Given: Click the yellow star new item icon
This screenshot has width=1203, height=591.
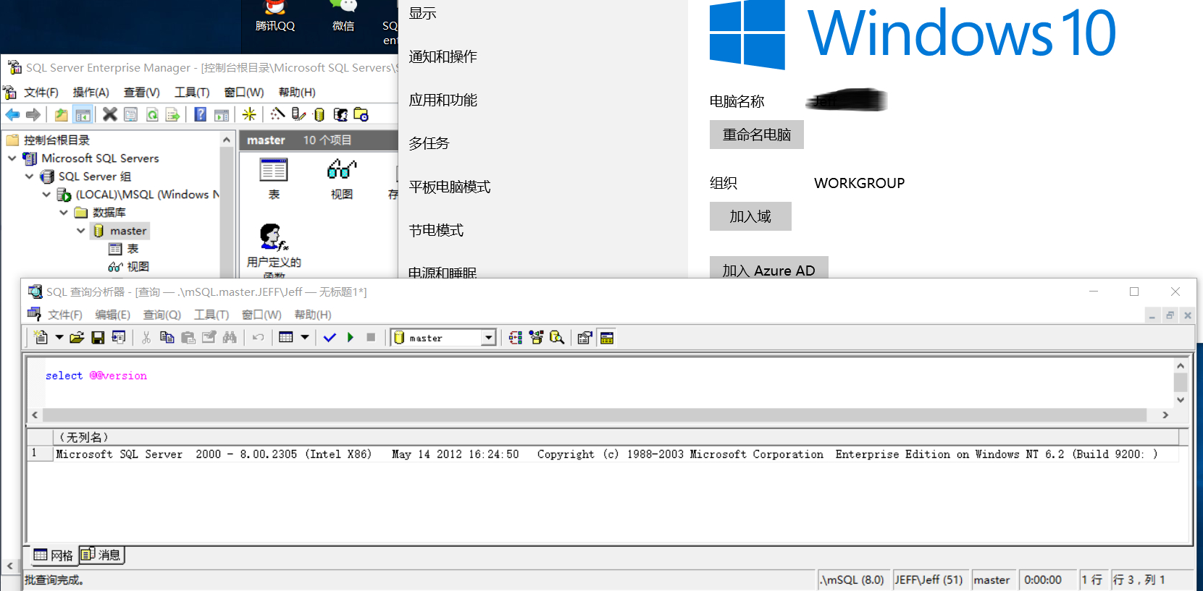Looking at the screenshot, I should [x=249, y=114].
